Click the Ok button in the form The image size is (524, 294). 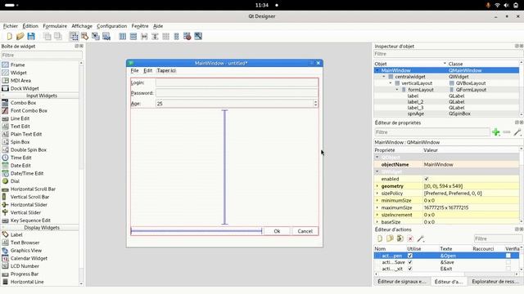tap(277, 231)
